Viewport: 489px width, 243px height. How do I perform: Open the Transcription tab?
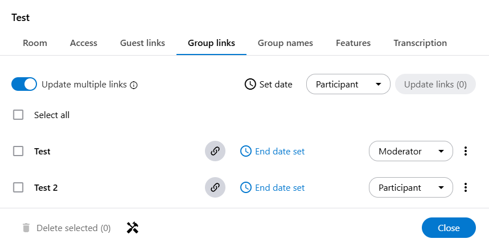[x=420, y=43]
